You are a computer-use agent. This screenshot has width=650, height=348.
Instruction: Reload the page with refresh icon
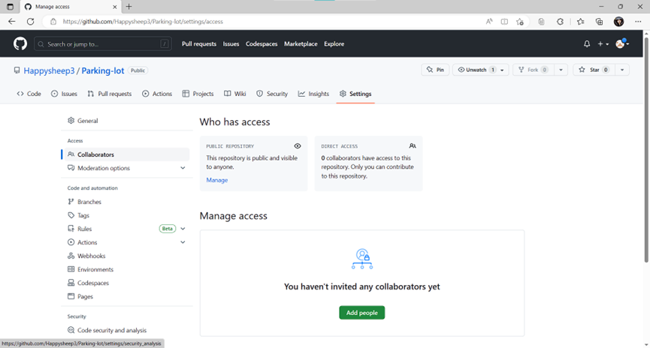(30, 22)
